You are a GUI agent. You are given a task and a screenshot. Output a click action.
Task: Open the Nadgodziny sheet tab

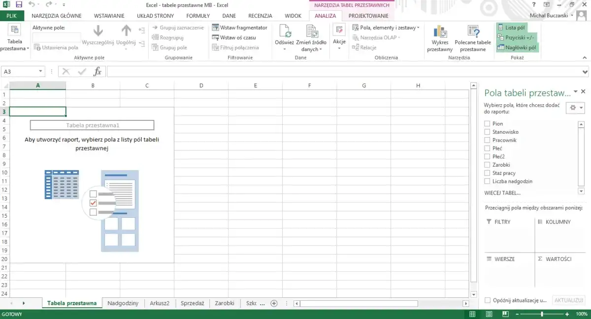(x=123, y=303)
